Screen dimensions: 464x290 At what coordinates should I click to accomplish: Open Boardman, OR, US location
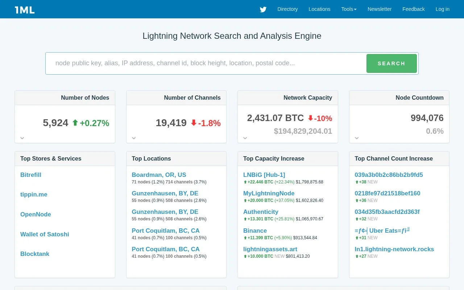[x=159, y=175]
